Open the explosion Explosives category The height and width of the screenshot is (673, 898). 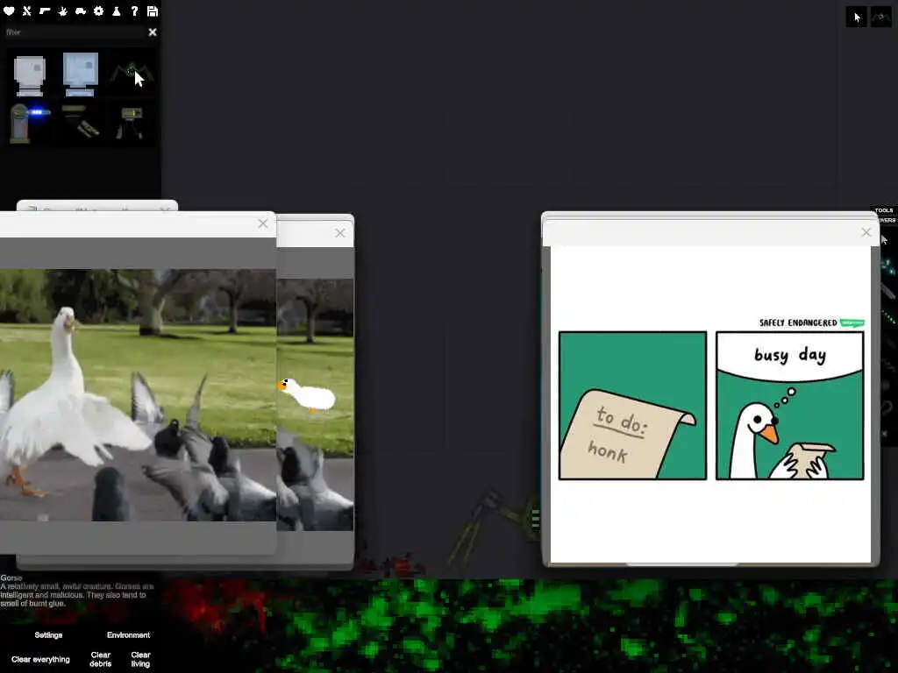[63, 11]
